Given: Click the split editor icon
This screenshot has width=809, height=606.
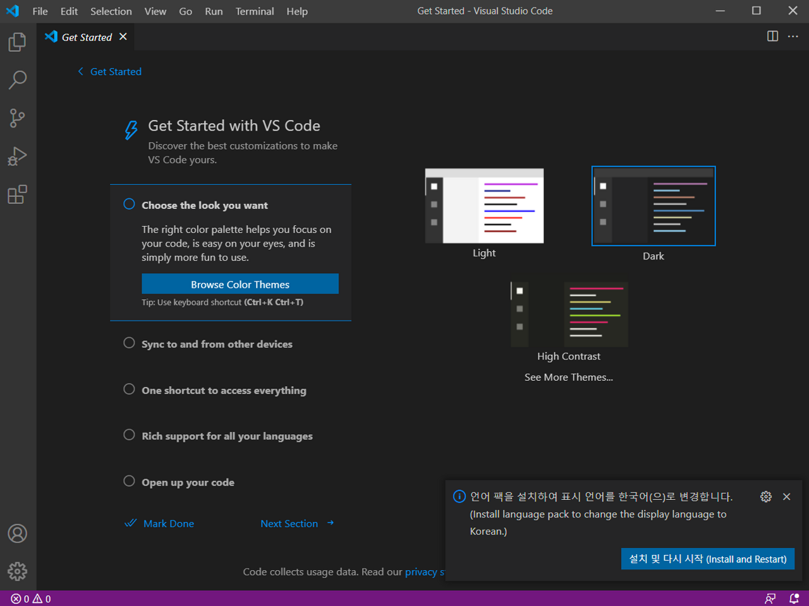Looking at the screenshot, I should [x=772, y=36].
